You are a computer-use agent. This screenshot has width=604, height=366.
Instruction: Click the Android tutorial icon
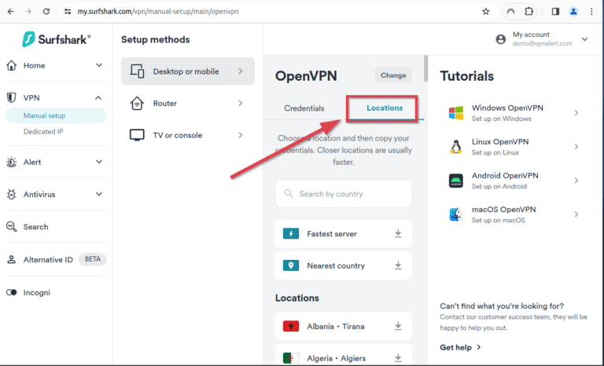456,181
